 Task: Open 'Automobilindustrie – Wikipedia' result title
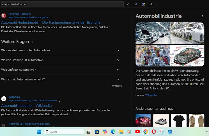click(x=26, y=106)
